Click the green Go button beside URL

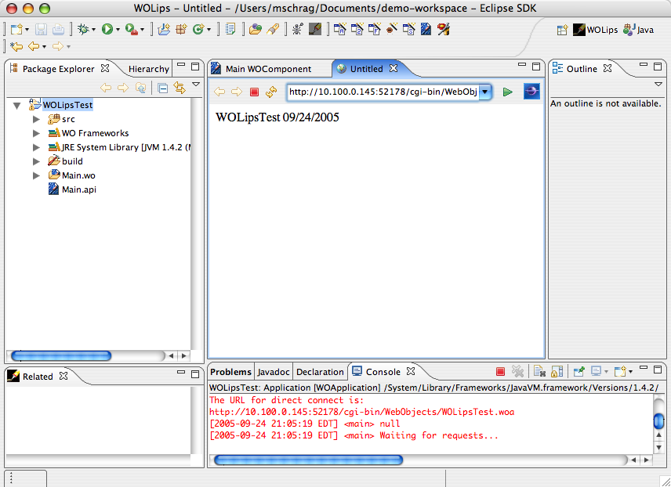tap(507, 92)
